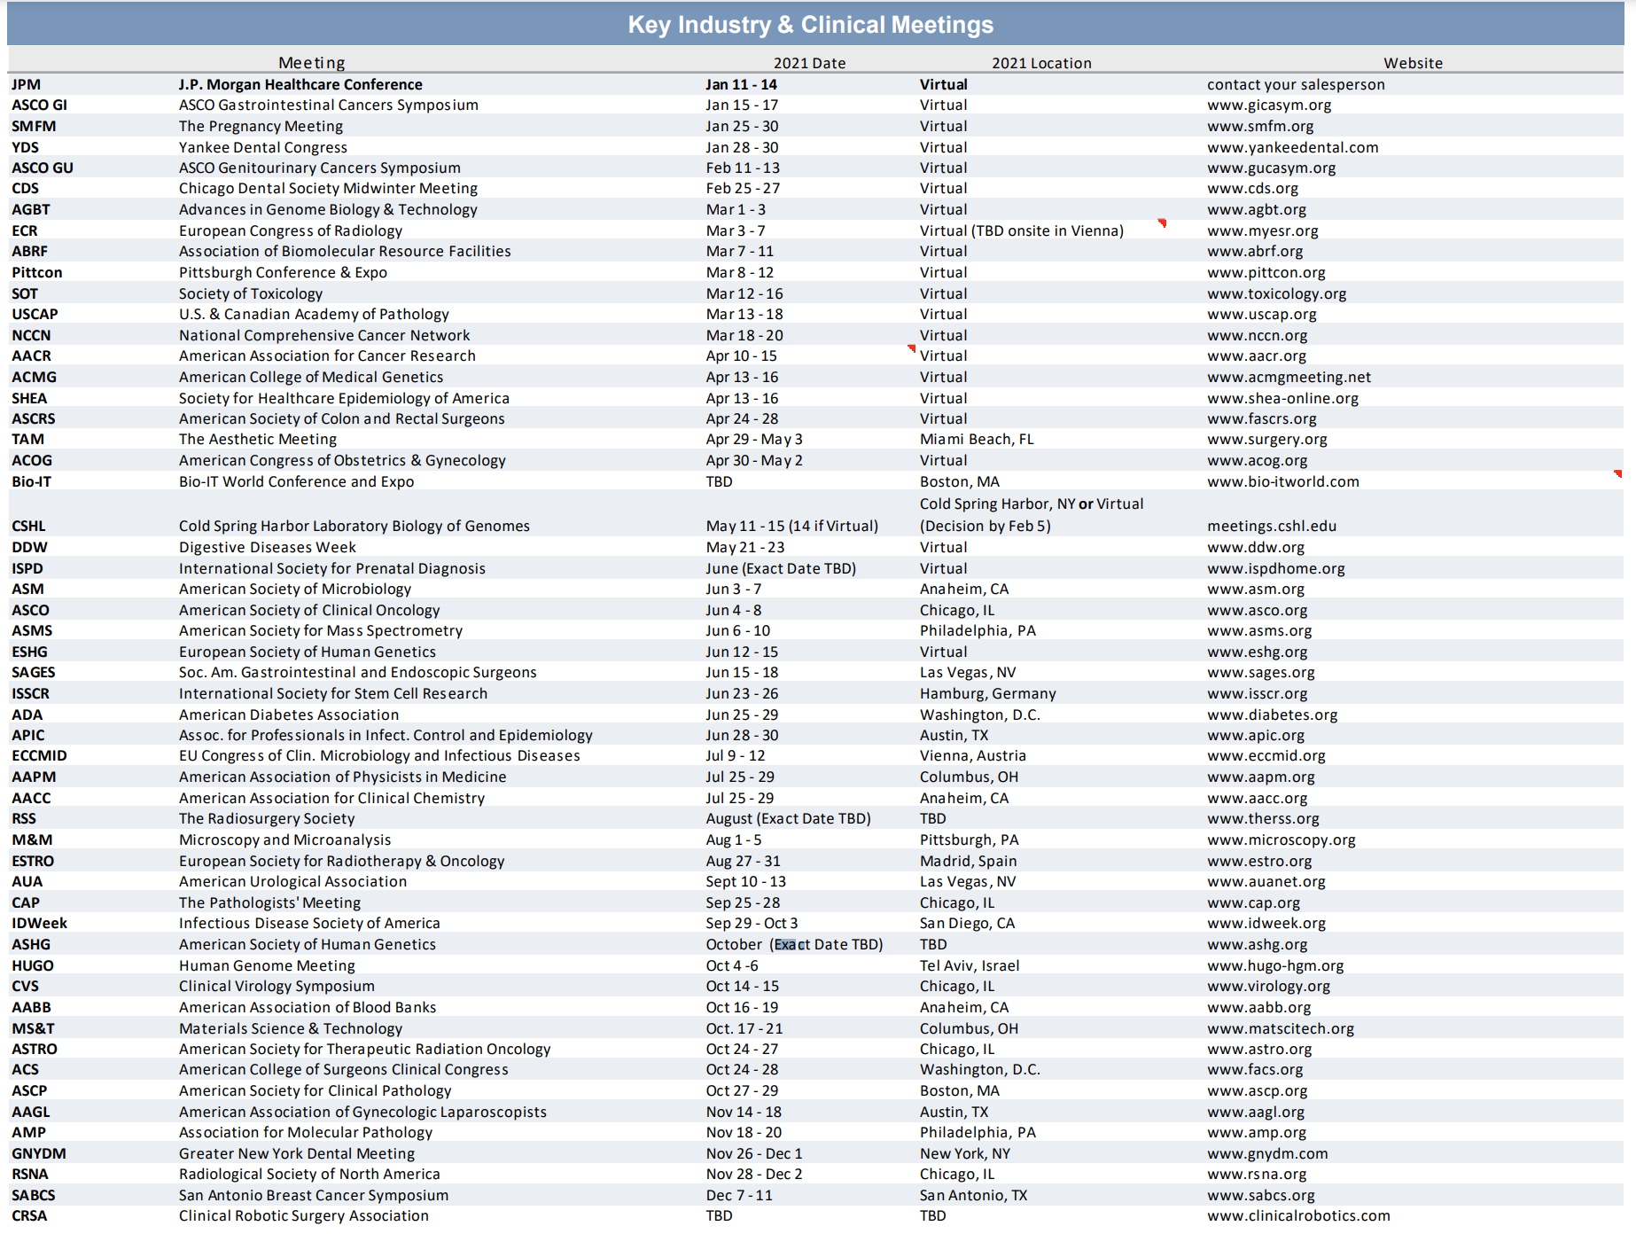Select the www.acmgmeeting.net cell
Viewport: 1636px width, 1234px height.
point(1289,378)
